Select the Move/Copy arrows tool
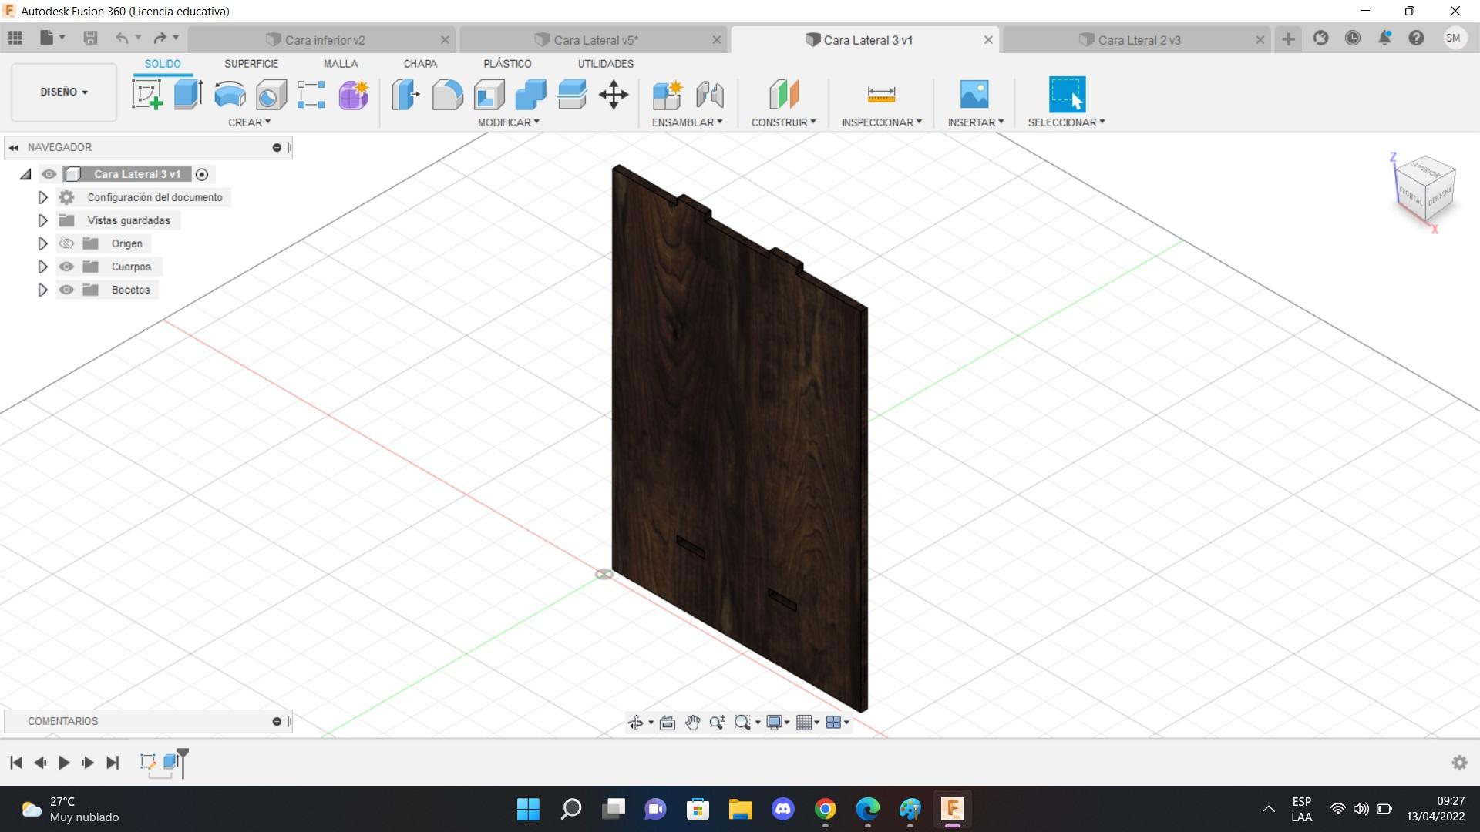 tap(614, 95)
